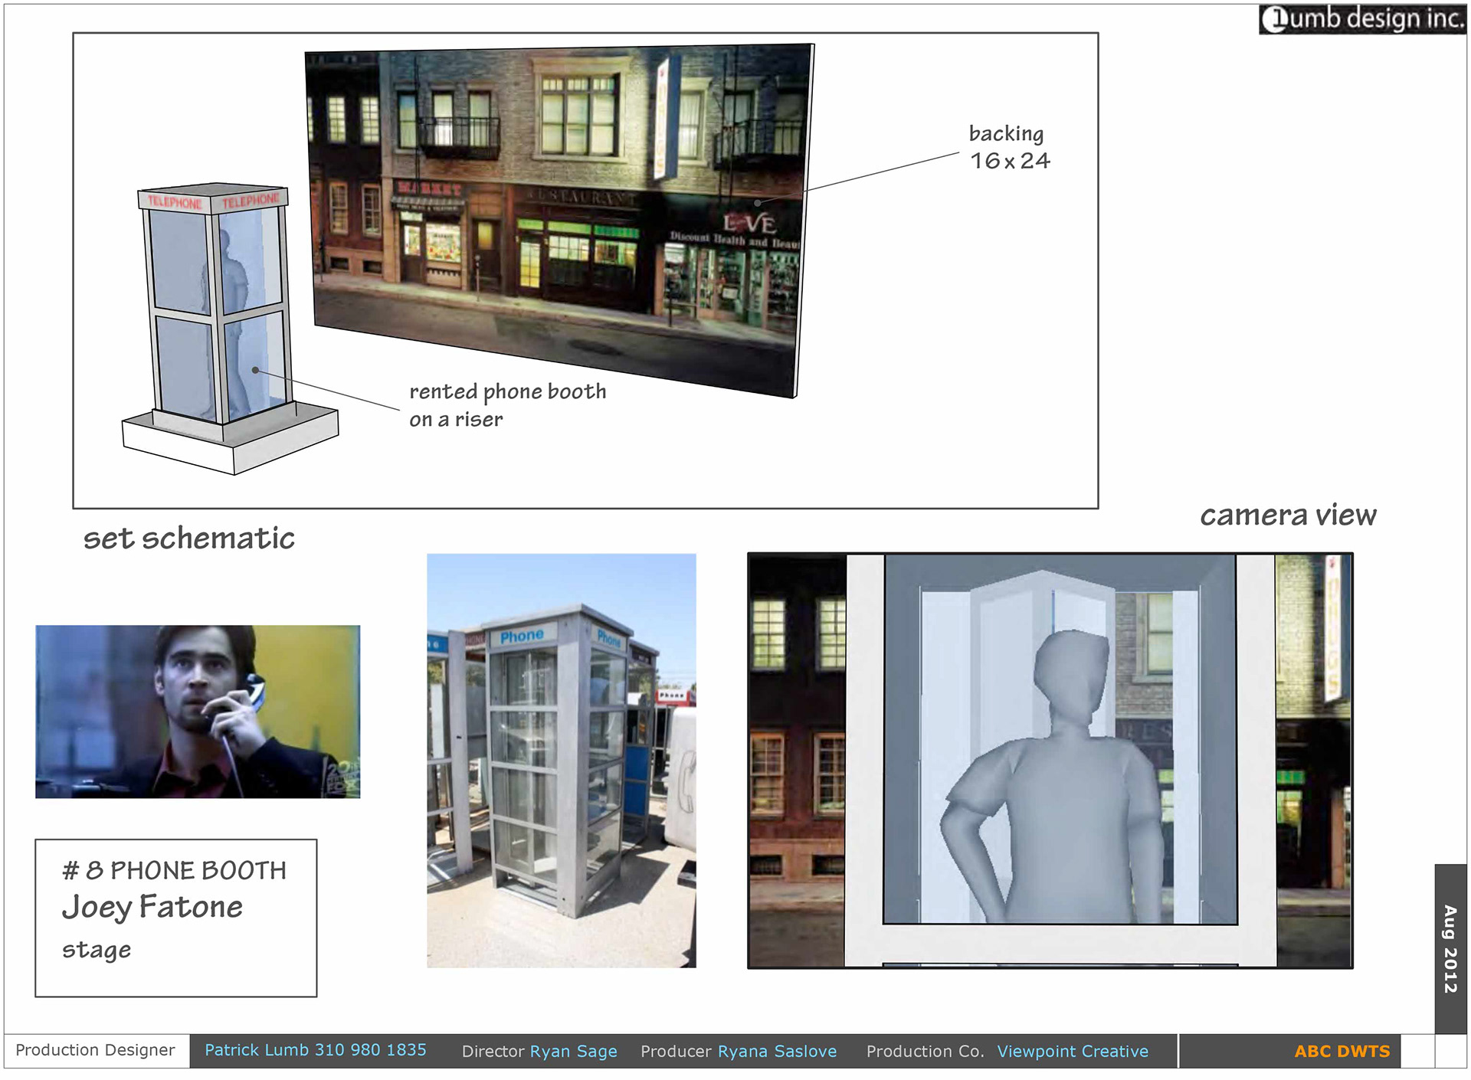This screenshot has height=1080, width=1471.
Task: Click the 3D phone booth model
Action: click(222, 322)
